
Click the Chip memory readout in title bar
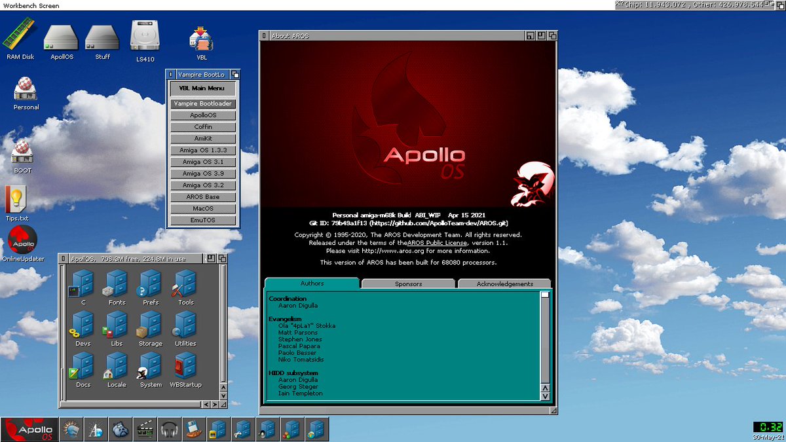[x=655, y=5]
